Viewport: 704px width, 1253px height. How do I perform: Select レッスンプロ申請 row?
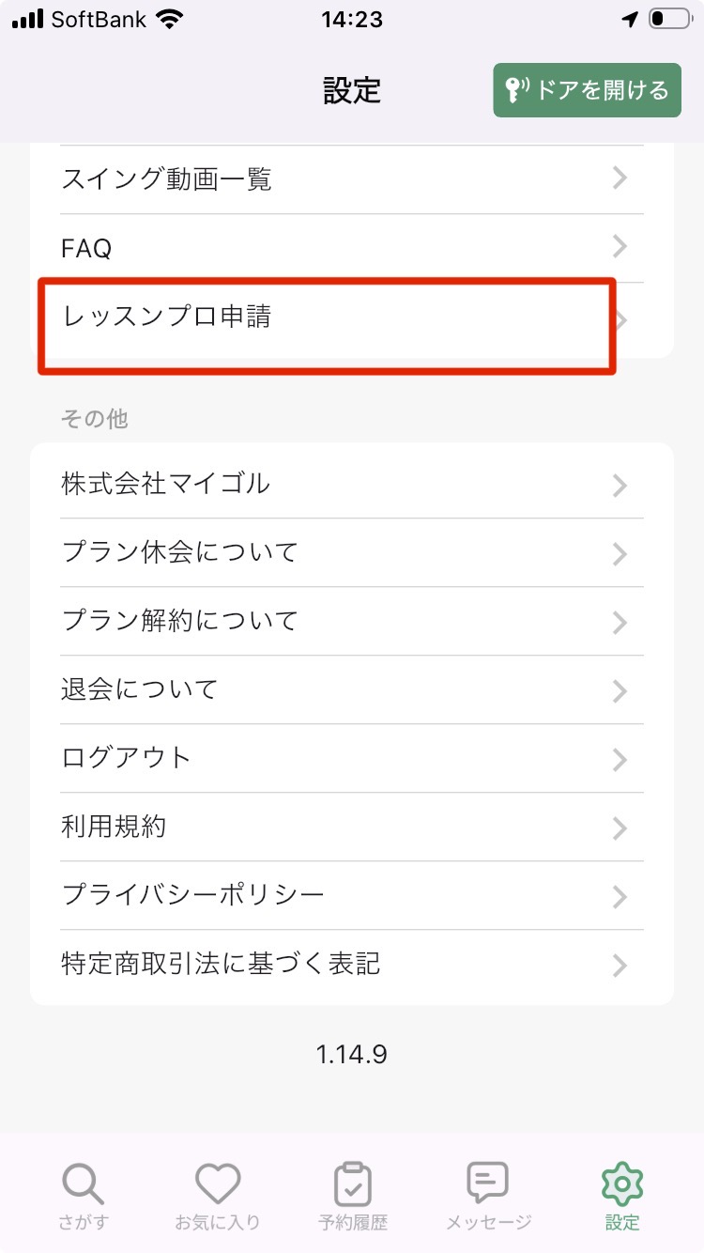coord(327,317)
